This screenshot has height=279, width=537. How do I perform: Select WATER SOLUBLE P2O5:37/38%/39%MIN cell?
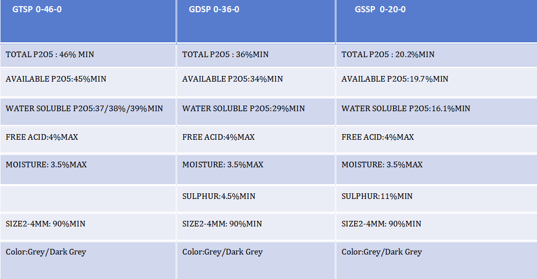pos(88,112)
